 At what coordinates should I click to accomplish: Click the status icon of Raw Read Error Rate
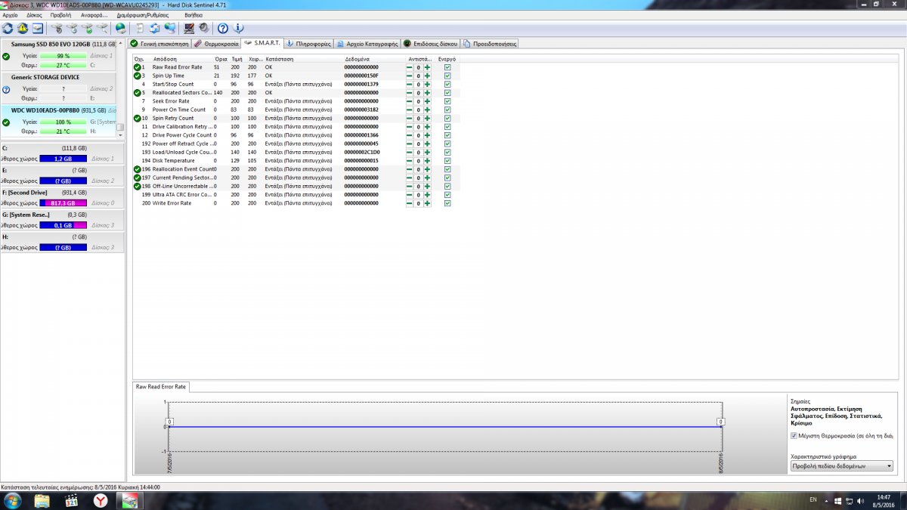[x=138, y=67]
